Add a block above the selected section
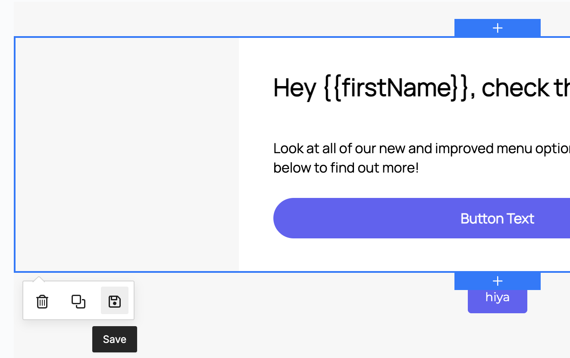The image size is (570, 358). tap(498, 28)
